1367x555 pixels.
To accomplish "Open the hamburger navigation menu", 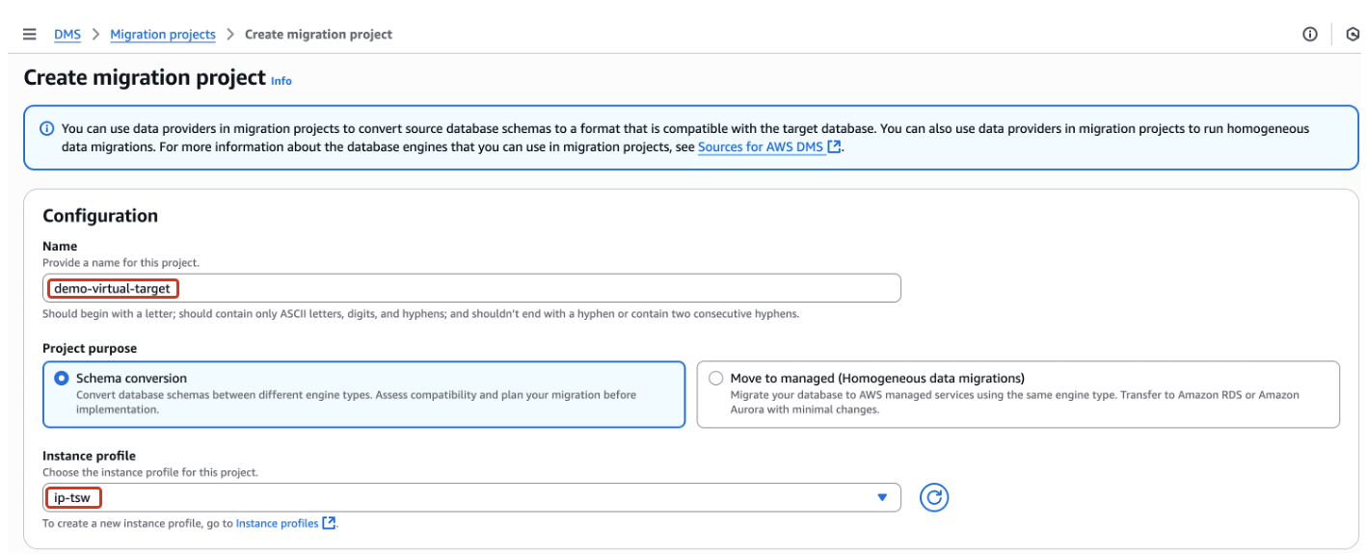I will pyautogui.click(x=30, y=35).
